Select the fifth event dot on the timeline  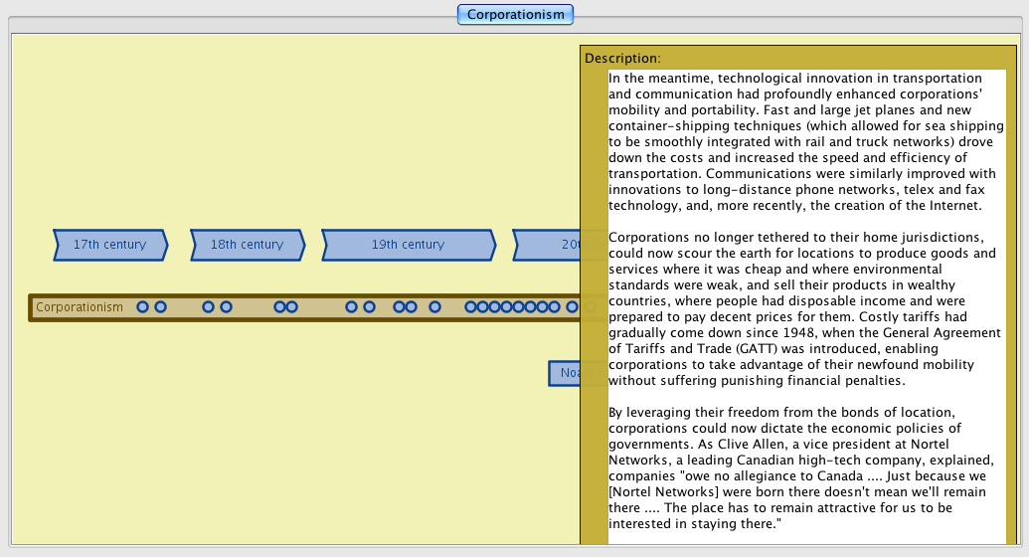(279, 307)
